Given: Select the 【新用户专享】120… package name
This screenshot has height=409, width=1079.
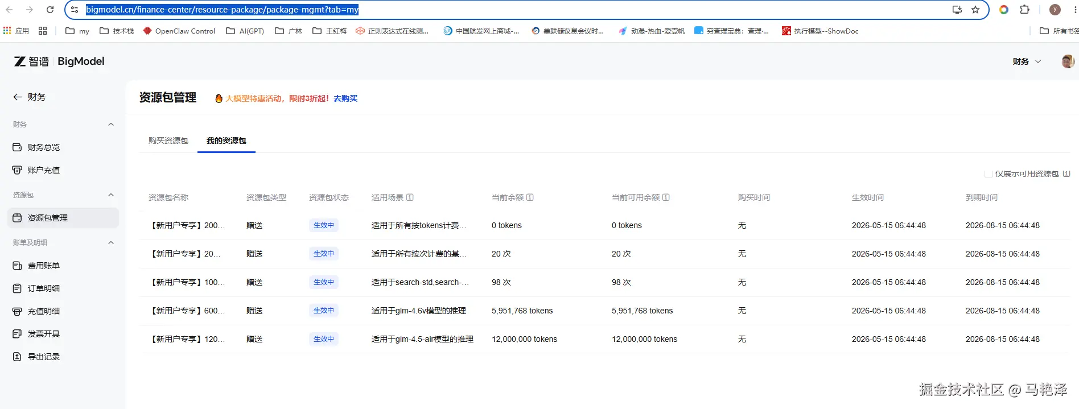Looking at the screenshot, I should (x=187, y=339).
